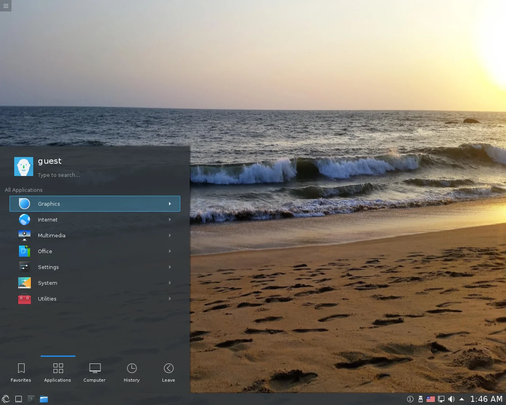Expand the Utilities submenu arrow
Screen dimensions: 506x405
click(170, 299)
